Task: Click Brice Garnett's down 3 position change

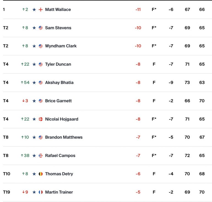Action: point(25,101)
